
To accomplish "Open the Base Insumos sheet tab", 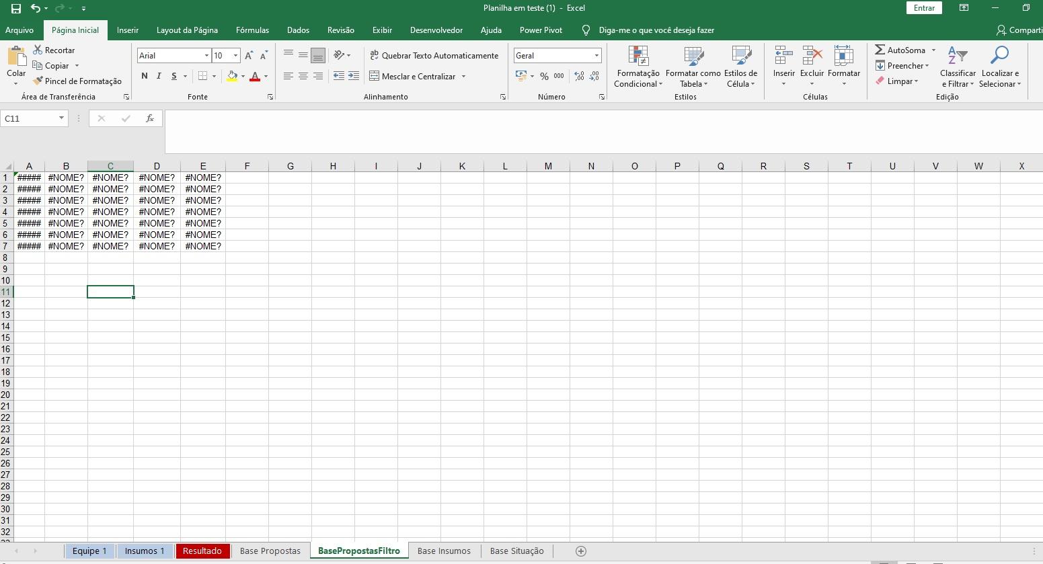I will 444,551.
